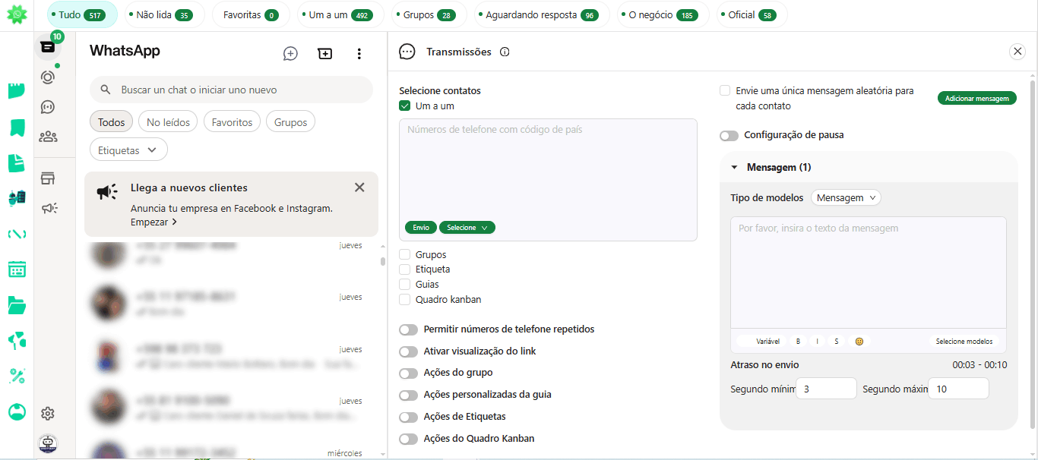
Task: Turn on 'Ações do grupo' toggle
Action: [409, 373]
